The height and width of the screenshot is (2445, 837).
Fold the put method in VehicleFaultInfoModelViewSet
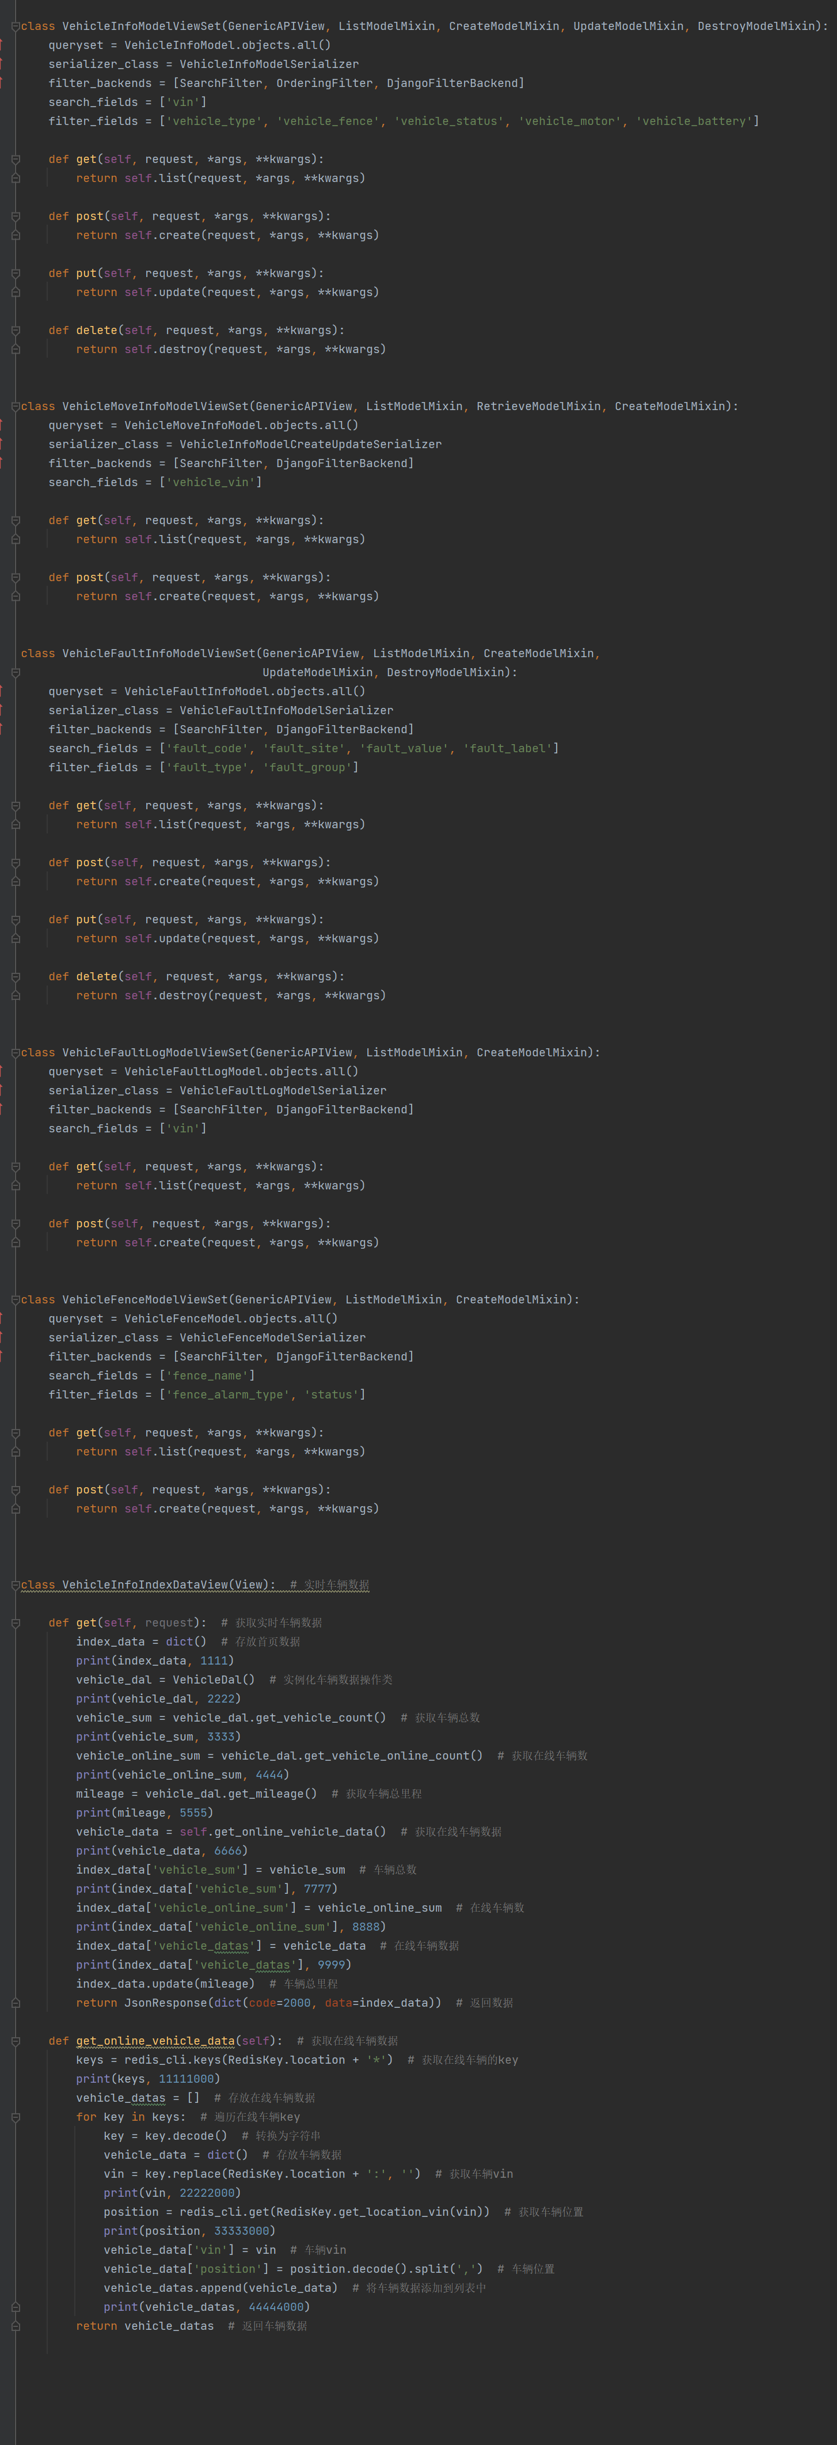15,920
